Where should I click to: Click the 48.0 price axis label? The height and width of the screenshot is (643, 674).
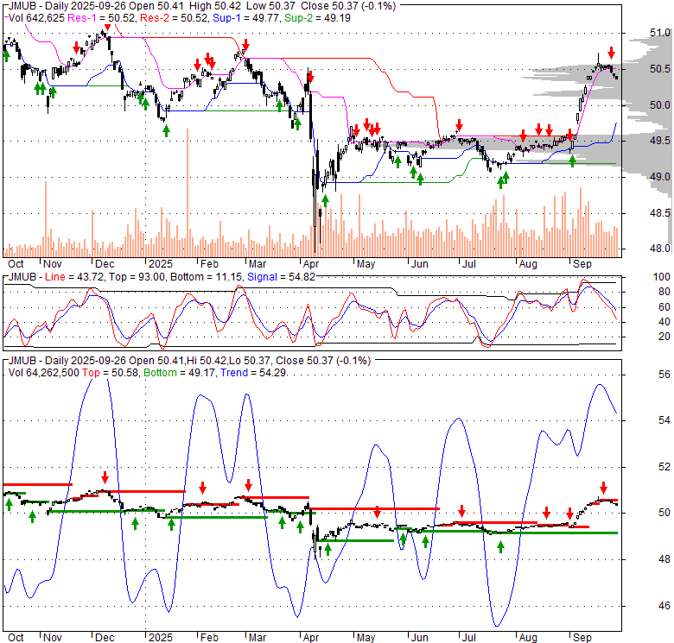coord(660,249)
